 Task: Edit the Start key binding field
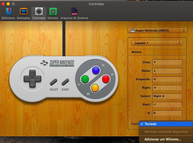pos(167,105)
